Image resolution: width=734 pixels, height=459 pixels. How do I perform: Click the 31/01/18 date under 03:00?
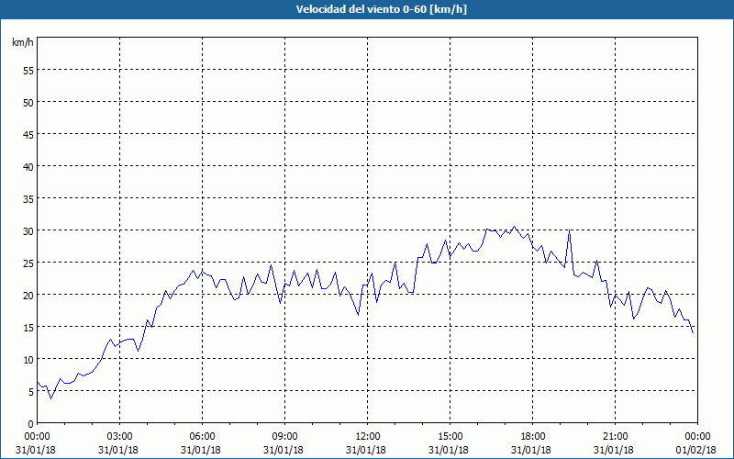point(118,450)
